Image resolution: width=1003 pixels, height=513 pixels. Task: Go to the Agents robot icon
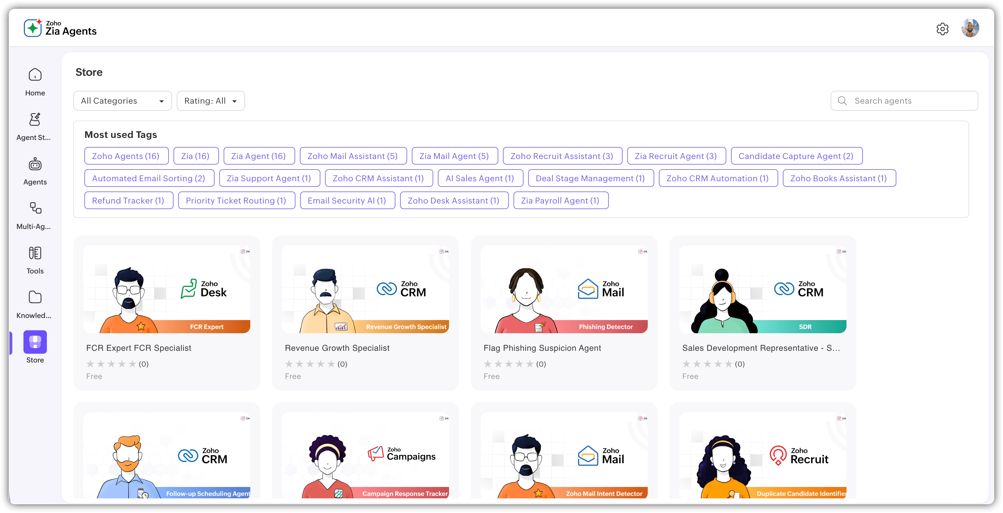pyautogui.click(x=35, y=164)
